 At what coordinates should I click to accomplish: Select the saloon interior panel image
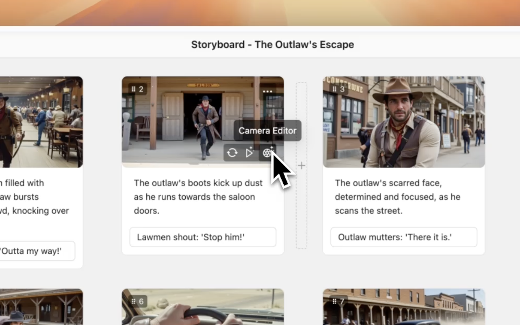pyautogui.click(x=41, y=122)
